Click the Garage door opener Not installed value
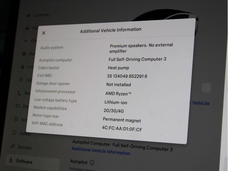228x171 pixels. click(118, 85)
